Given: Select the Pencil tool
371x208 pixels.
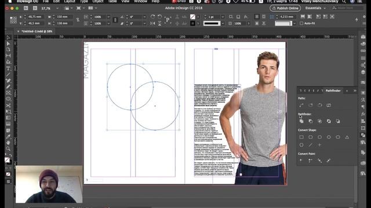Looking at the screenshot, I should click(8, 87).
